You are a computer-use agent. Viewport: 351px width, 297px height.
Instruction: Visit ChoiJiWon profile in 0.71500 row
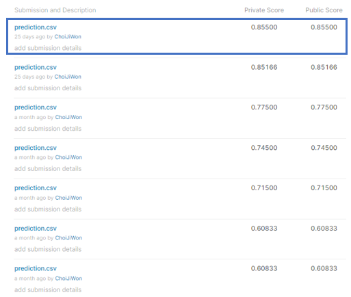pos(68,198)
